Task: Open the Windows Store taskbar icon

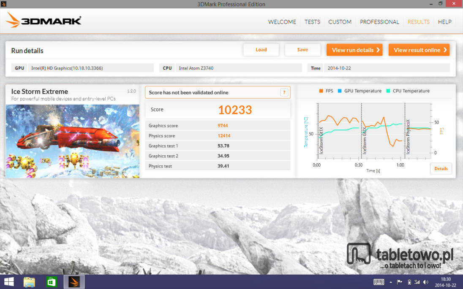Action: [52, 282]
